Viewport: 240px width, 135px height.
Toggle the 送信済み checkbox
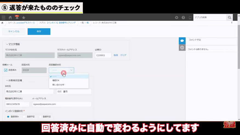6,70
